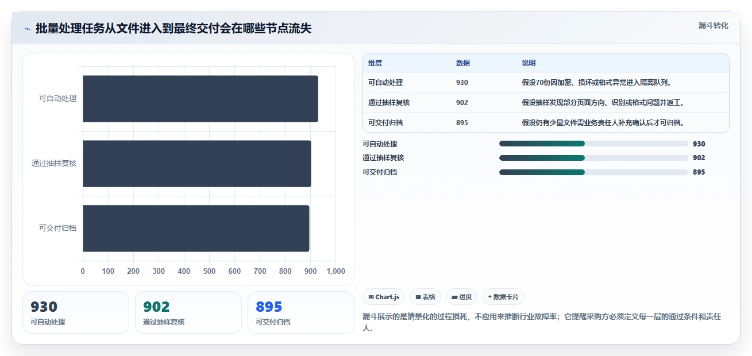
Task: Click the 895 value in the table
Action: point(462,122)
